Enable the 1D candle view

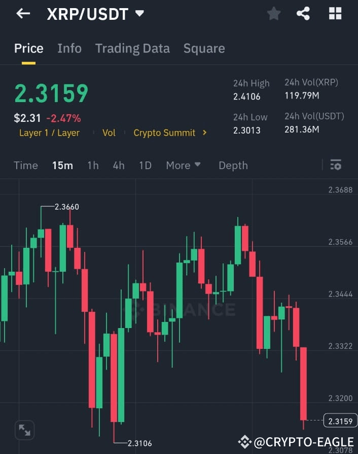coord(145,165)
